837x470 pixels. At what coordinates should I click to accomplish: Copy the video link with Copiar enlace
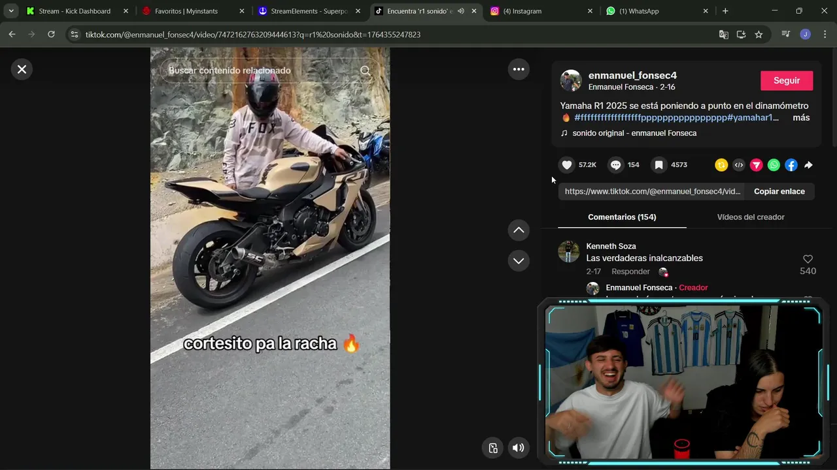pos(779,191)
